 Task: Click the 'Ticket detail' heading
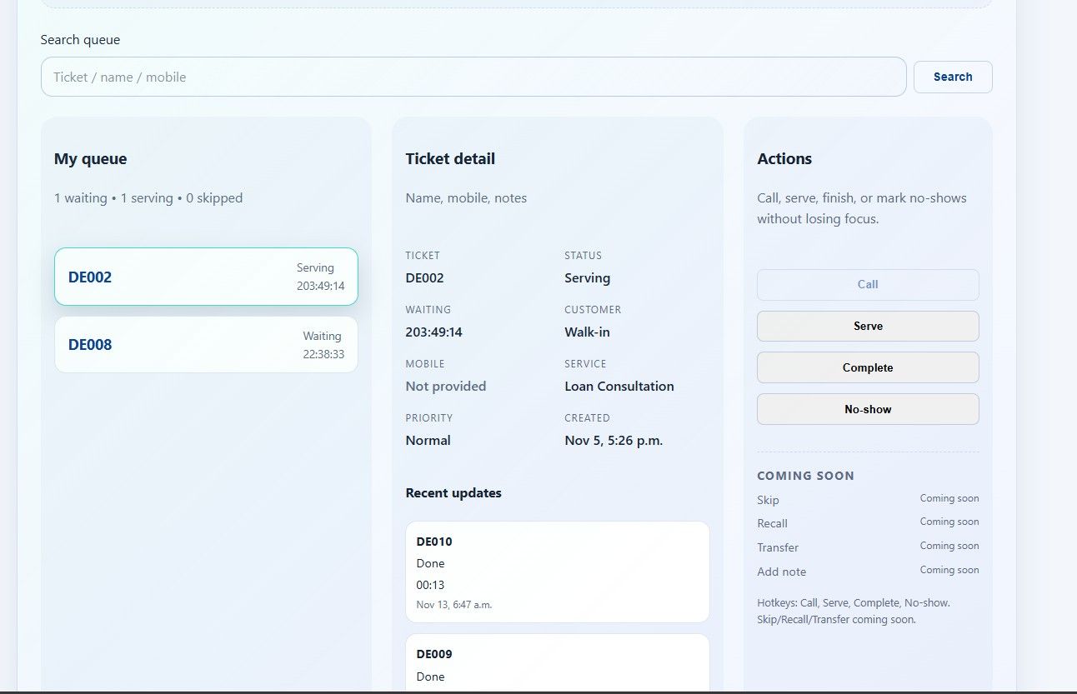pyautogui.click(x=450, y=158)
